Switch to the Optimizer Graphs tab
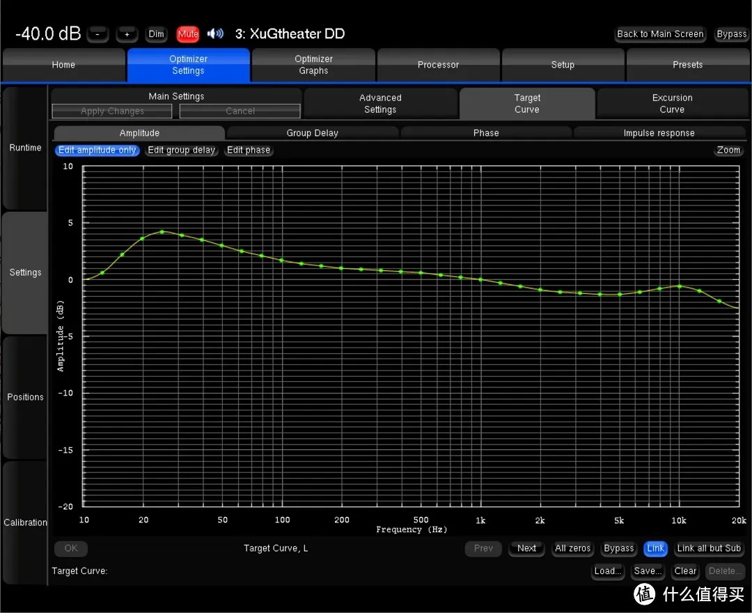This screenshot has width=752, height=613. pos(313,65)
